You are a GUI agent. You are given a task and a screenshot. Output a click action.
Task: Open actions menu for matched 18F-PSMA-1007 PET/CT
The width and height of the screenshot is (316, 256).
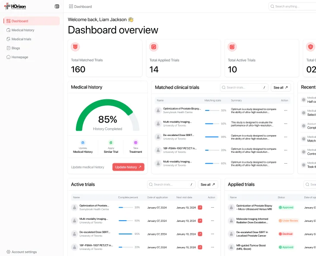point(286,150)
